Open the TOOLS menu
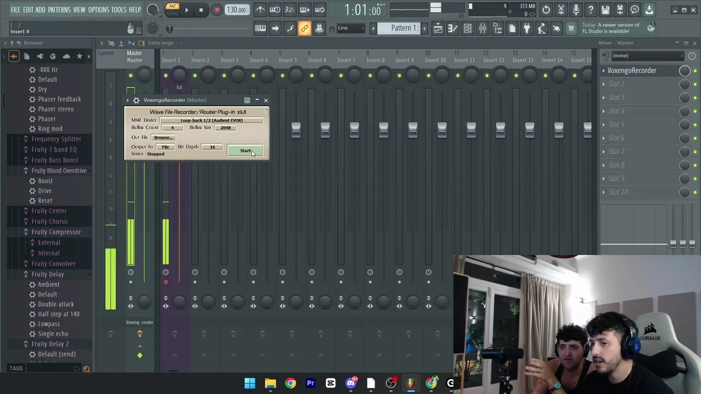 119,10
